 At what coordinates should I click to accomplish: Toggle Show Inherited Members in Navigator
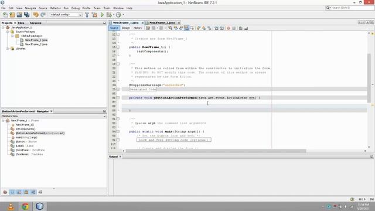5,192
